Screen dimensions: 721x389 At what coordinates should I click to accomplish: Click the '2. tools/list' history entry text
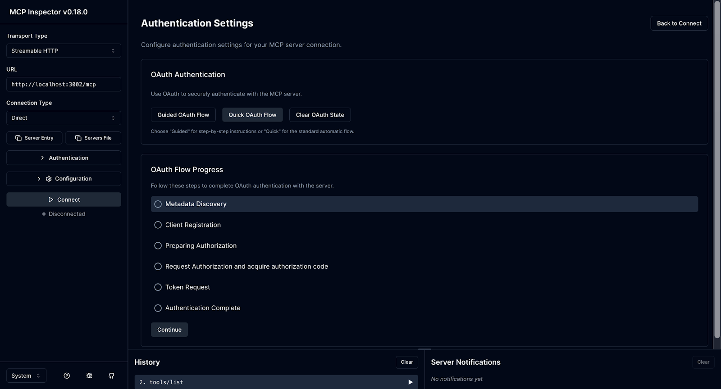click(161, 382)
